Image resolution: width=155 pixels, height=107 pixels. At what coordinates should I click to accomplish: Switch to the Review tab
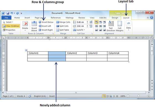point(82,18)
